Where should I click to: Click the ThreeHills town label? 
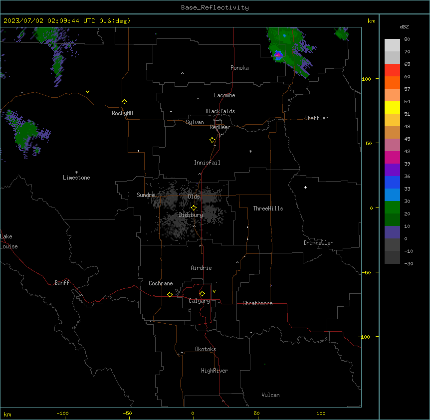coord(268,209)
